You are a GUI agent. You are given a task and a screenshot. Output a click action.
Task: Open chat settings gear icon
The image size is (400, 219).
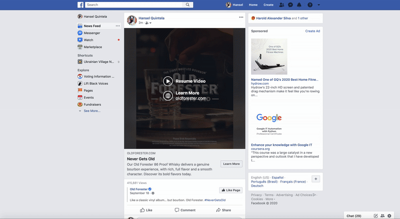389,216
